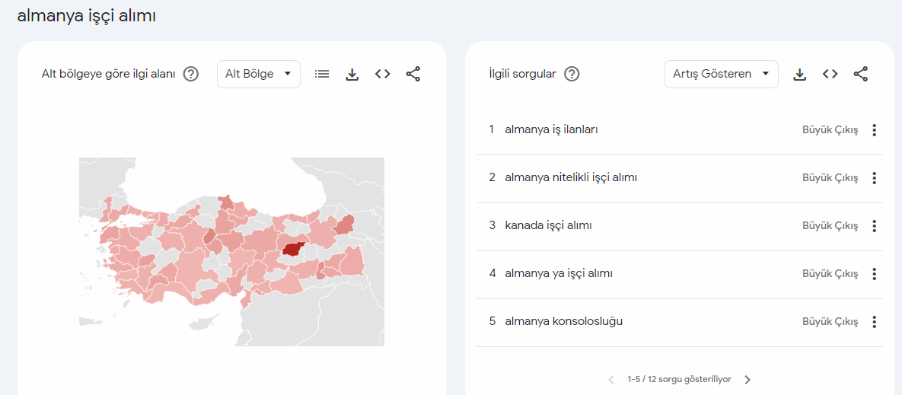The image size is (902, 395).
Task: Open the query kanada işçi alımı
Action: click(548, 225)
